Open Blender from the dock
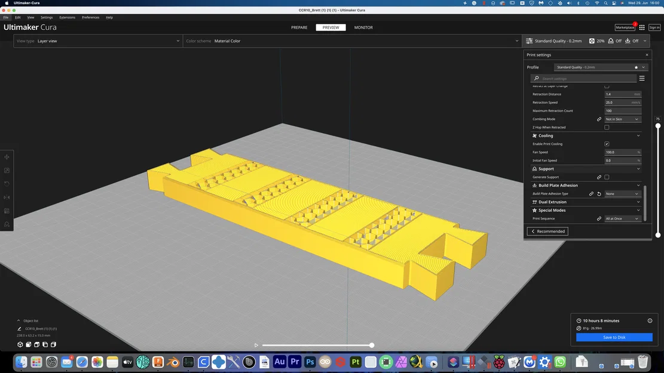Image resolution: width=664 pixels, height=373 pixels. (x=173, y=362)
